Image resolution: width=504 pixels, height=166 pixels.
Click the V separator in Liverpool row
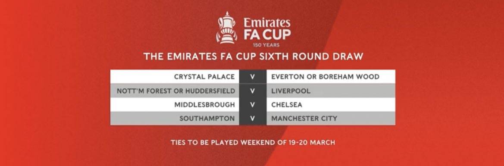pyautogui.click(x=253, y=91)
